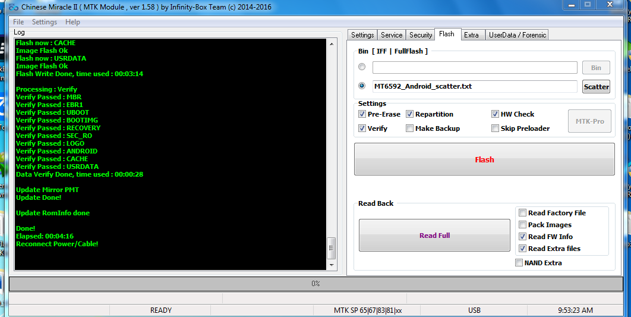Image resolution: width=631 pixels, height=317 pixels.
Task: Click the log scrollbar thumb
Action: pos(332,248)
